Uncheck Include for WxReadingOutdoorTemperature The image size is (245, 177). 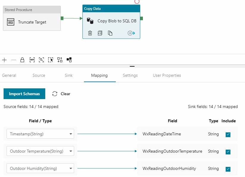click(x=228, y=152)
